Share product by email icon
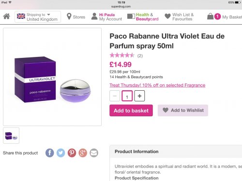Viewport: 242px width, 181px height. [x=94, y=153]
